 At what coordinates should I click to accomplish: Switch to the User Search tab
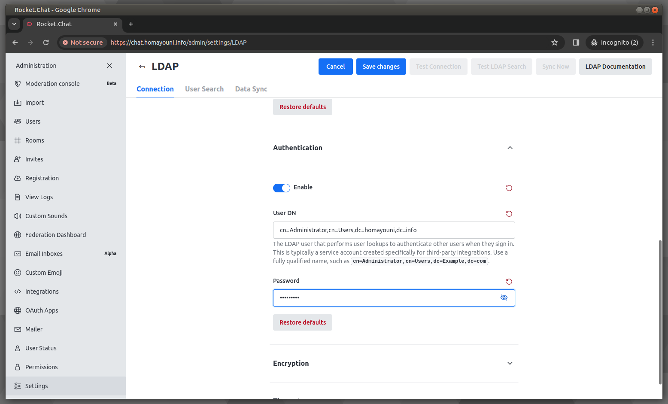pos(204,89)
